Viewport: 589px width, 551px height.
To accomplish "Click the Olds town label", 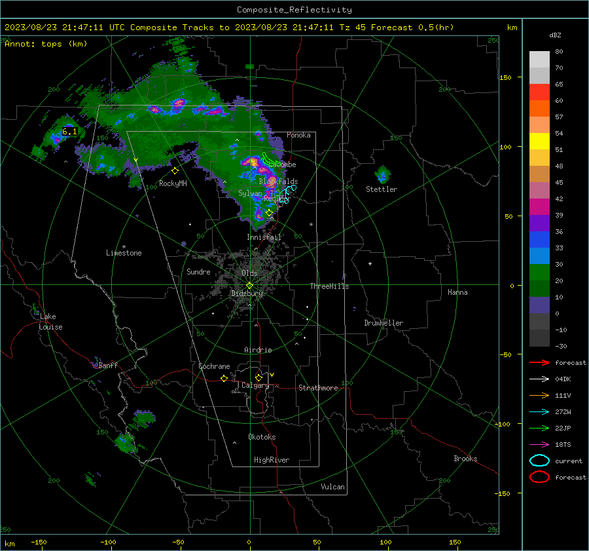I will [249, 273].
